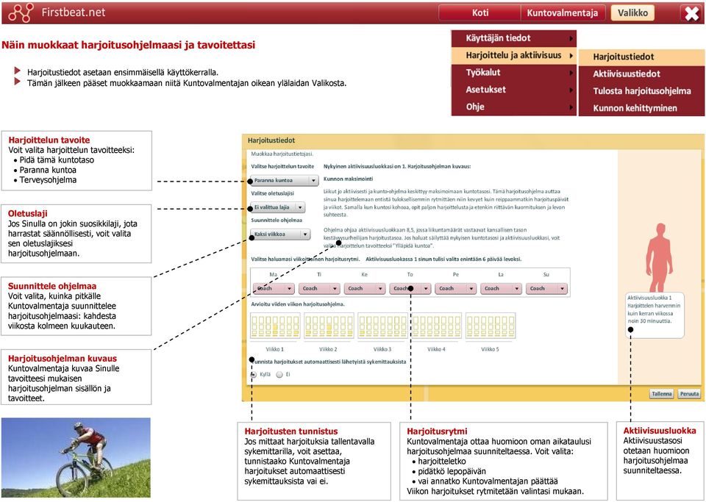Viewport: 706px width, 502px height.
Task: Click the Oletuslaji heading
Action: click(x=27, y=214)
